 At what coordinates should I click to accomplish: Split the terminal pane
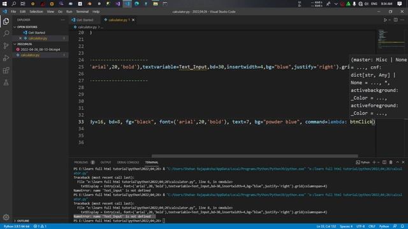click(384, 162)
